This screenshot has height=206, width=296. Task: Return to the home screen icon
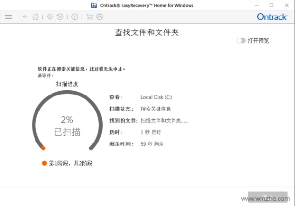(x=35, y=17)
